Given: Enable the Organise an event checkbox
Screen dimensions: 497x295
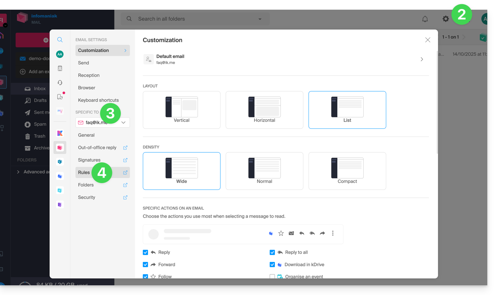Looking at the screenshot, I should point(272,277).
